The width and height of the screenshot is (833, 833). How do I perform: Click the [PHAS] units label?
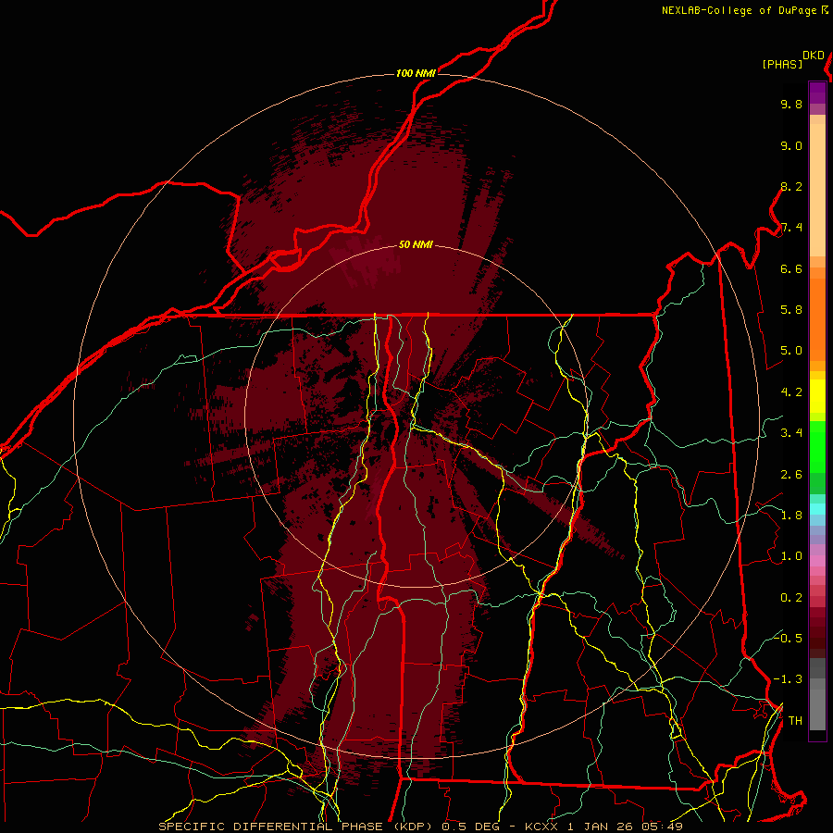coord(782,64)
